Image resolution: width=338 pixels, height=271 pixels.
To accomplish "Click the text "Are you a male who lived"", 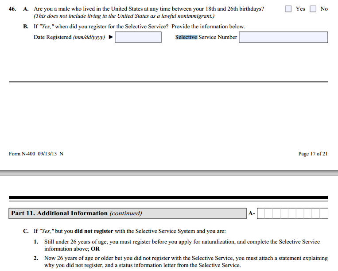I will (x=64, y=9).
